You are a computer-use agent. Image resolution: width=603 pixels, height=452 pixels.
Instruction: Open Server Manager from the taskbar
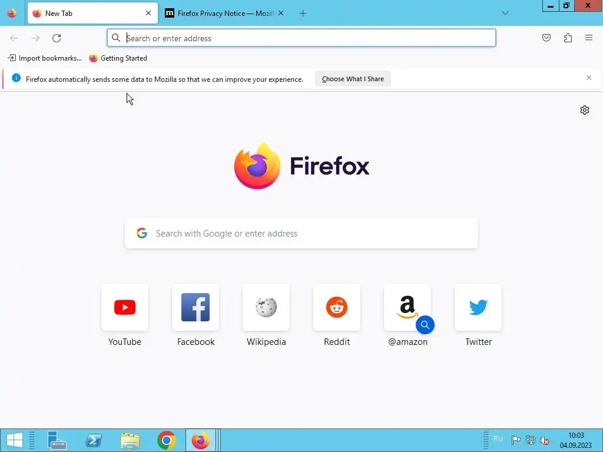(57, 440)
